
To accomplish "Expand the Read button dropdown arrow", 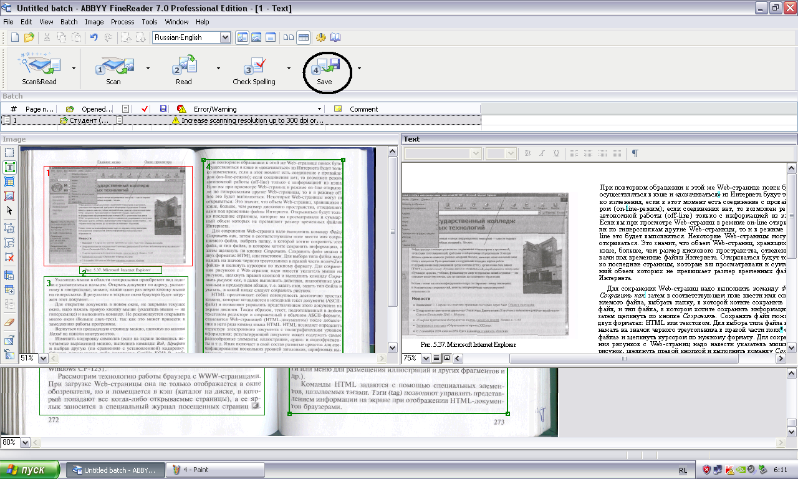I will (x=219, y=68).
